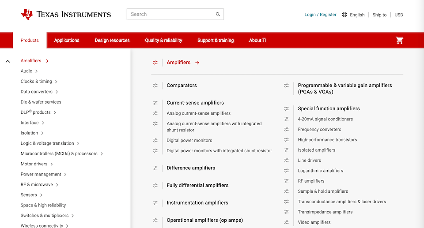Click filter icon beside Instrumentation amplifiers

coord(155,203)
